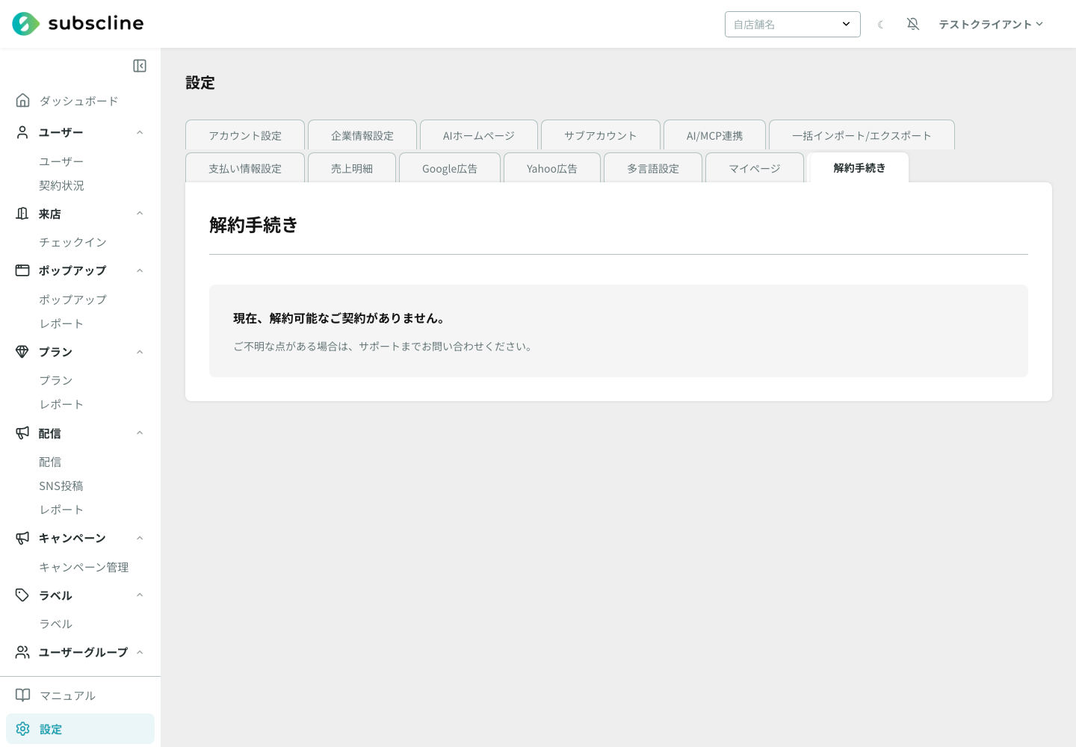Go to ダッシュボード in sidebar
This screenshot has height=747, width=1076.
click(78, 101)
